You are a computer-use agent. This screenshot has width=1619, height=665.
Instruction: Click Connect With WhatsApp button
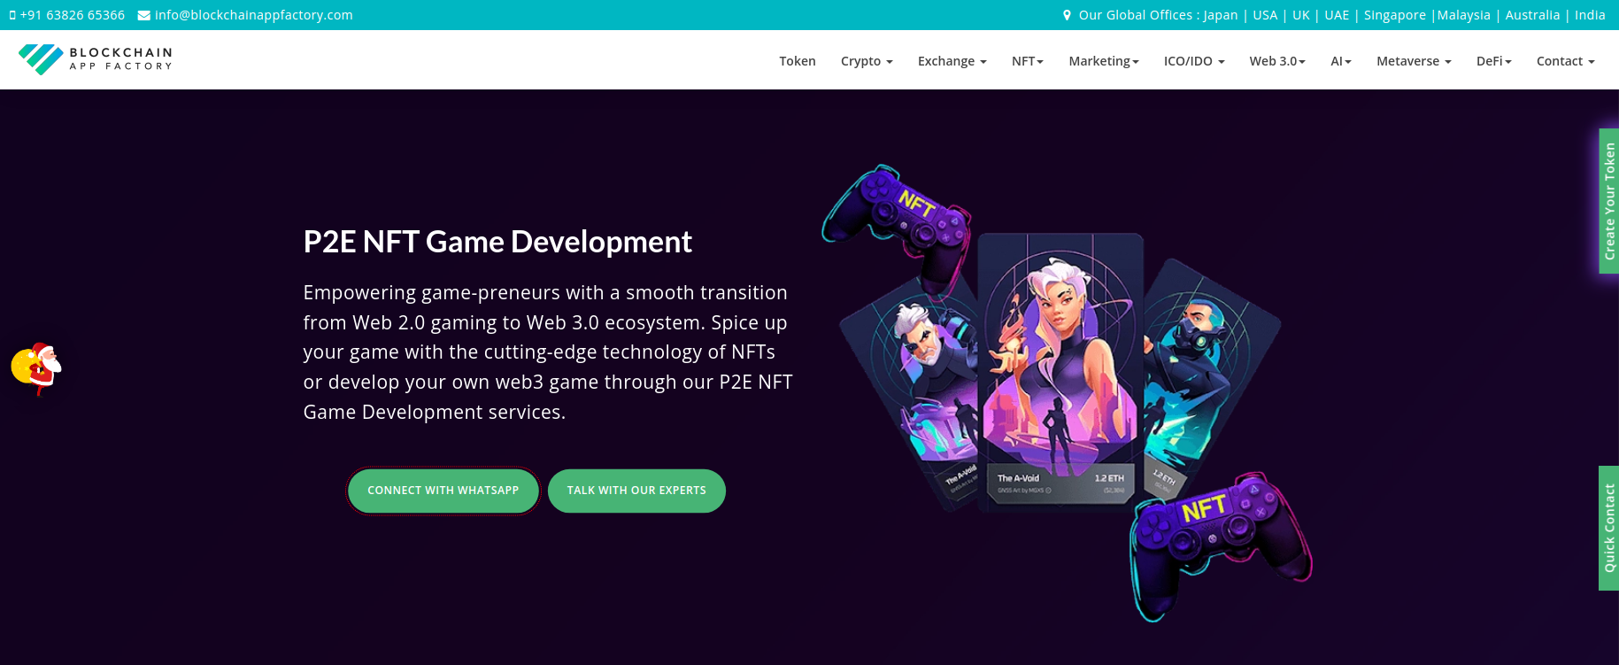(443, 491)
